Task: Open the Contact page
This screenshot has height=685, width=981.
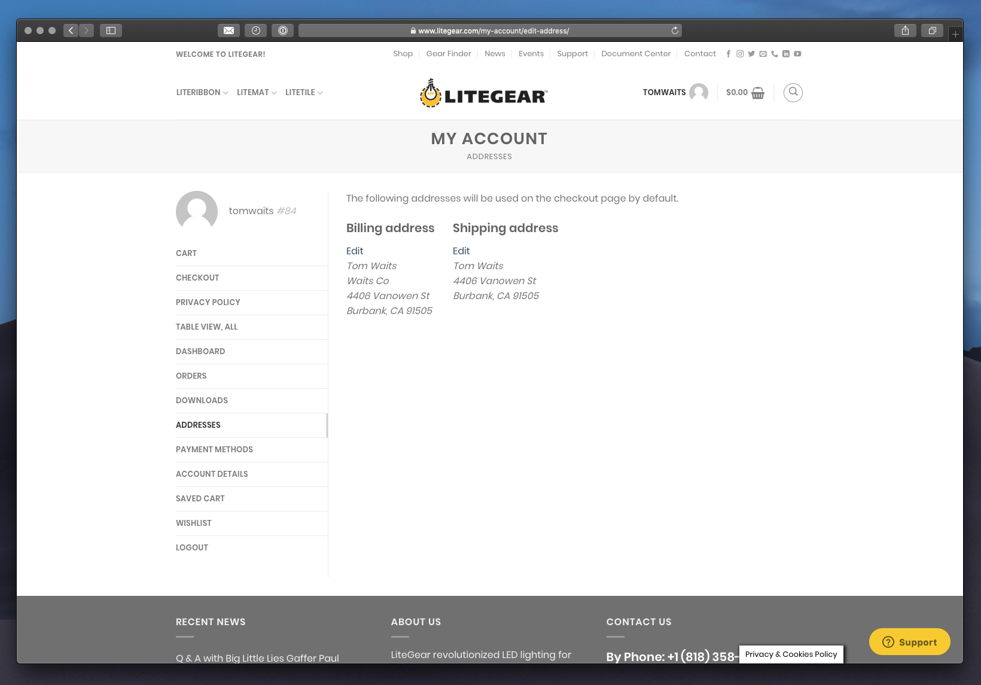Action: [x=700, y=54]
